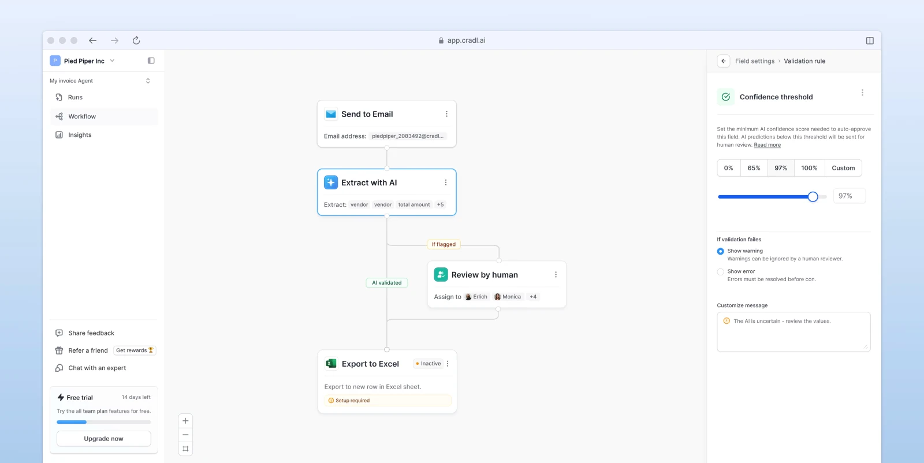This screenshot has width=924, height=463.
Task: Click the warning icon in customize message
Action: click(x=726, y=321)
